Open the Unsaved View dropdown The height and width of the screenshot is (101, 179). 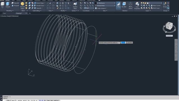coord(105,6)
